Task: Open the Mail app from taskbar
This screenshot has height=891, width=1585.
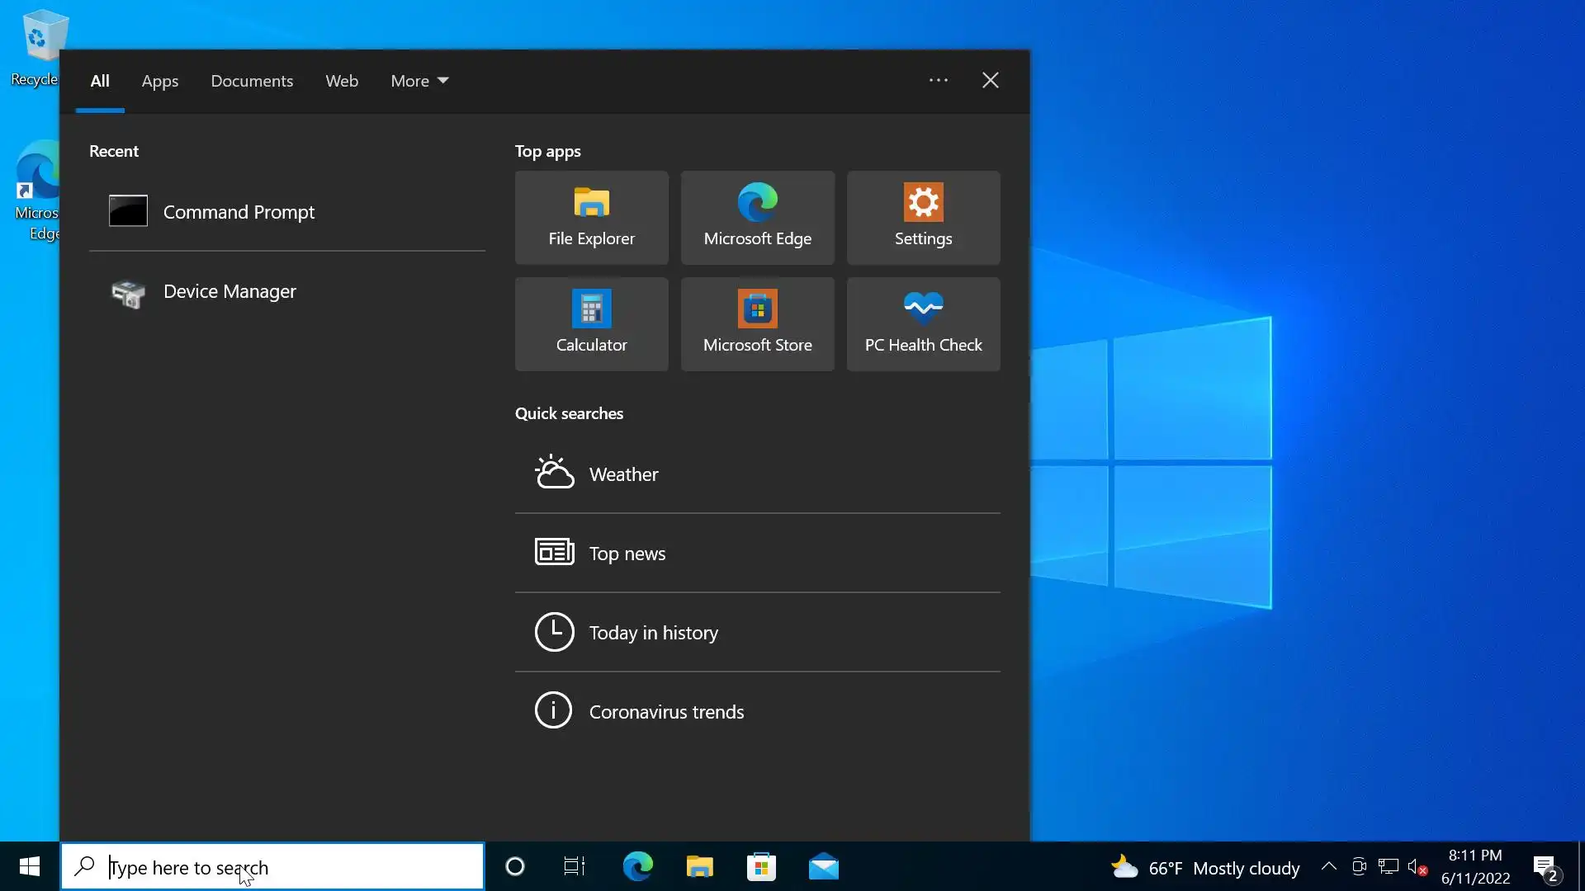Action: click(x=823, y=866)
